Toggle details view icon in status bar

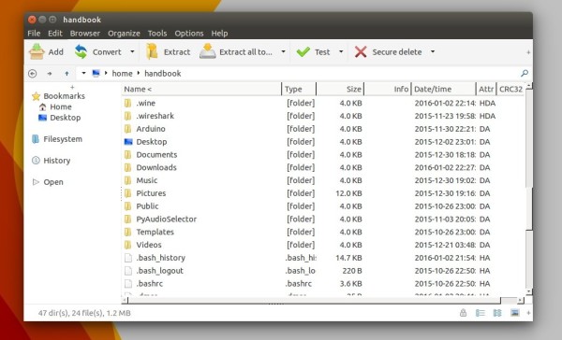[481, 313]
